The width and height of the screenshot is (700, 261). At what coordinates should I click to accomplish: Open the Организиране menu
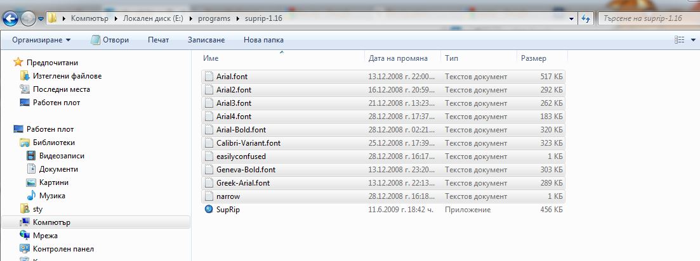41,40
